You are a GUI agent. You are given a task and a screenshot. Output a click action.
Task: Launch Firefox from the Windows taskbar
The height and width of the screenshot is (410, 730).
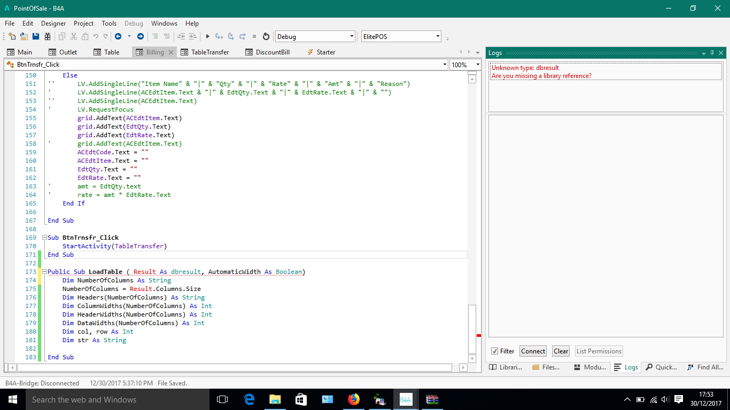(x=353, y=399)
